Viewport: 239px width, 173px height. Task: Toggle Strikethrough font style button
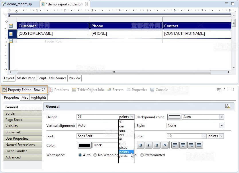pyautogui.click(x=164, y=145)
